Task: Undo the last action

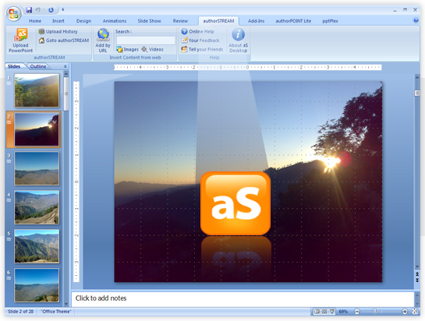Action: click(37, 10)
